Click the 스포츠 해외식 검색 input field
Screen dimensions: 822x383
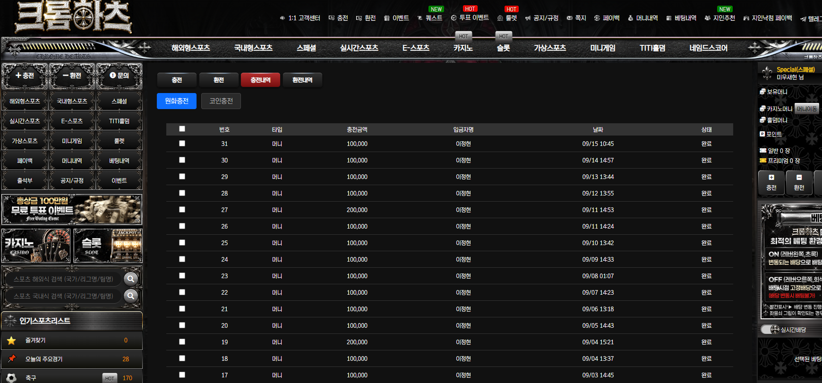pos(64,279)
